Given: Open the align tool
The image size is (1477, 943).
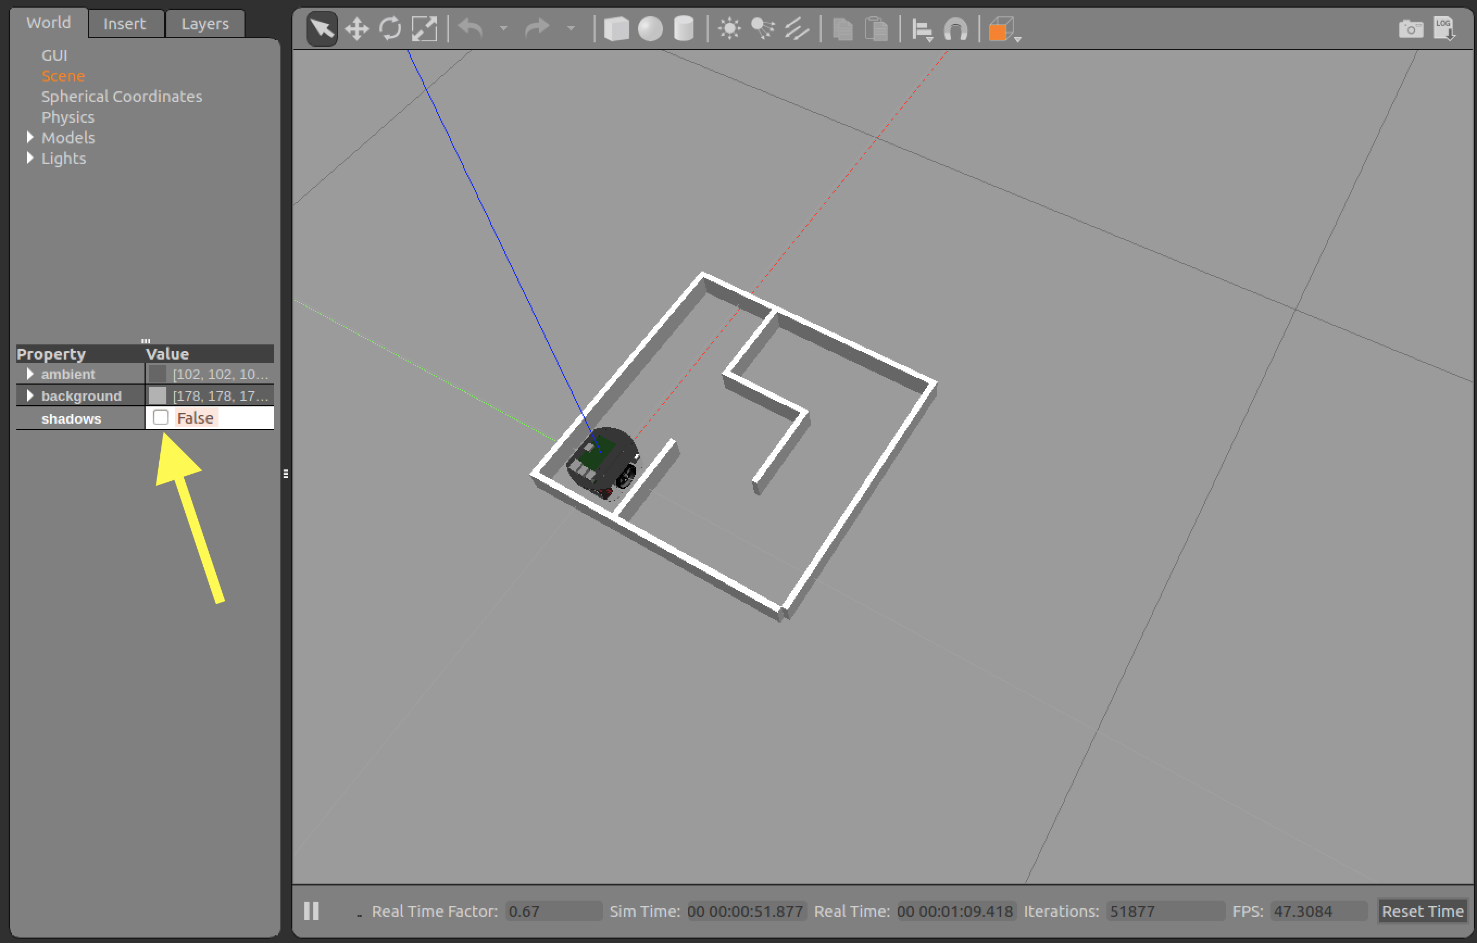Looking at the screenshot, I should click(x=923, y=29).
